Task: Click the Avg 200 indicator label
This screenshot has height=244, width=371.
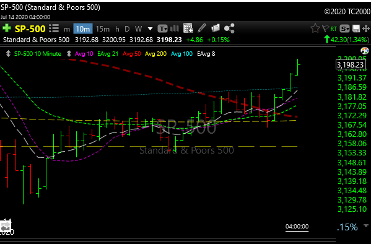Action: click(155, 54)
